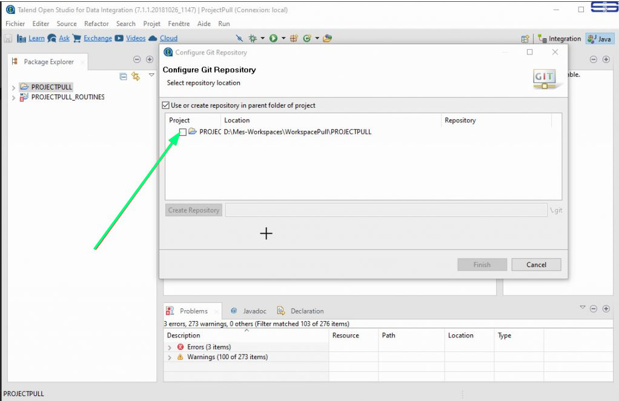Click the Save floppy disk toolbar icon
The height and width of the screenshot is (401, 619).
[x=8, y=38]
